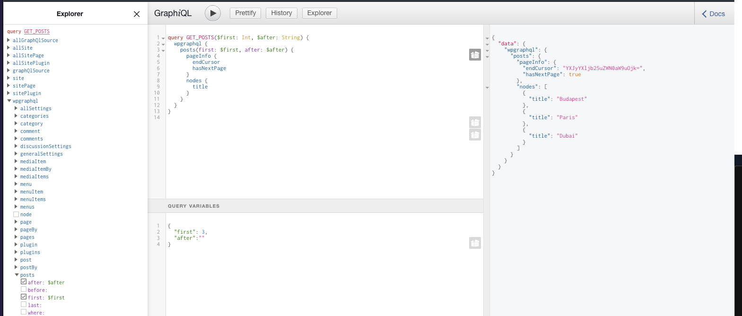Expand the mediaItem field
Viewport: 742px width, 316px height.
tap(16, 161)
